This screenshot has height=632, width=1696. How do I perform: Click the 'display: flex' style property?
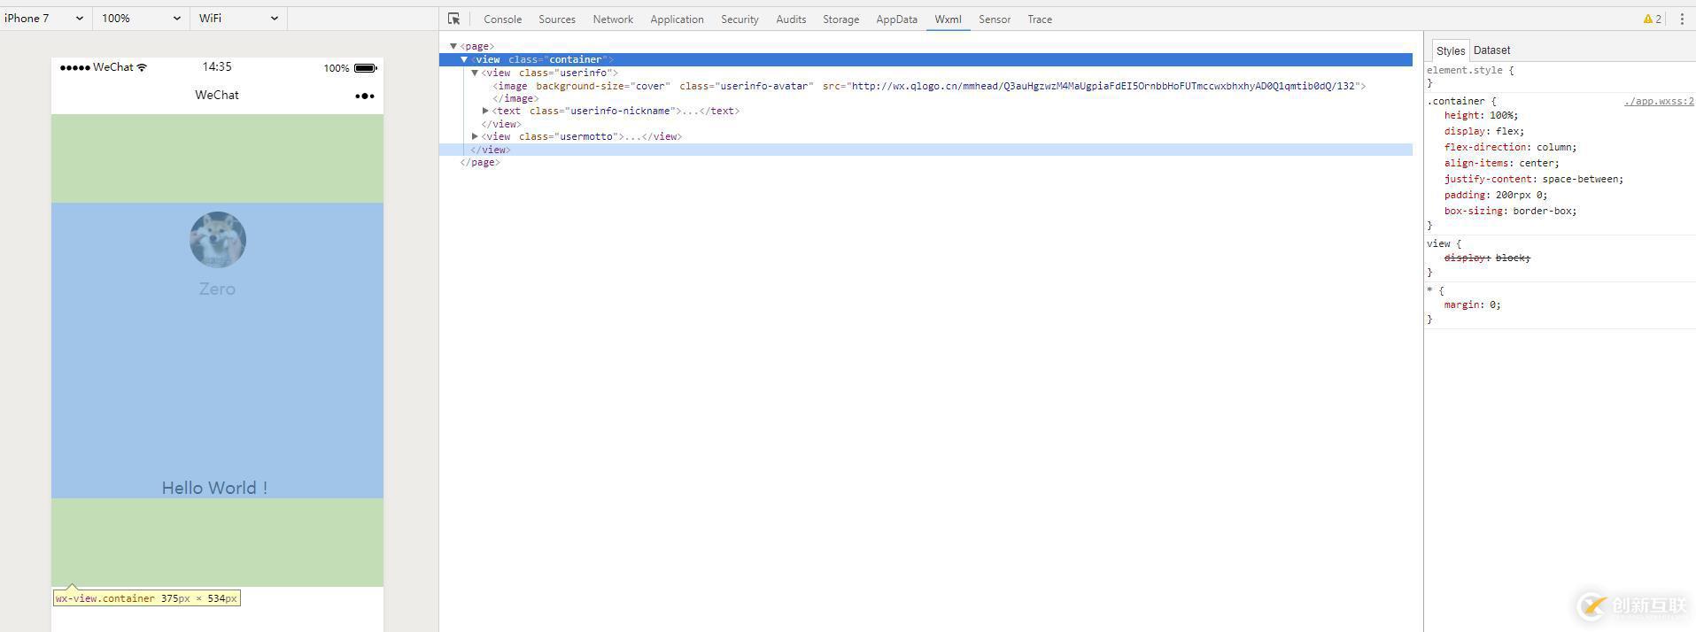(1483, 131)
